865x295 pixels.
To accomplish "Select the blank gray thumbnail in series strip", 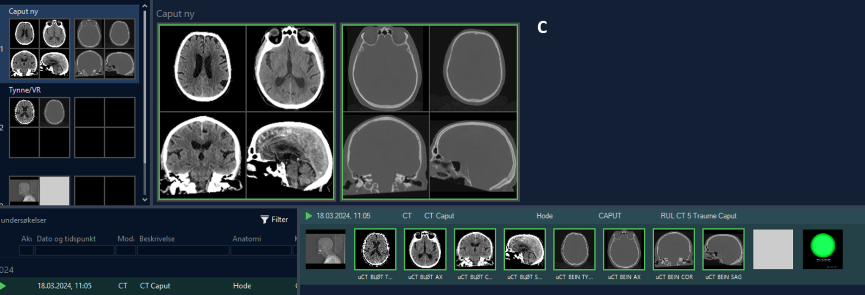I will [x=773, y=249].
